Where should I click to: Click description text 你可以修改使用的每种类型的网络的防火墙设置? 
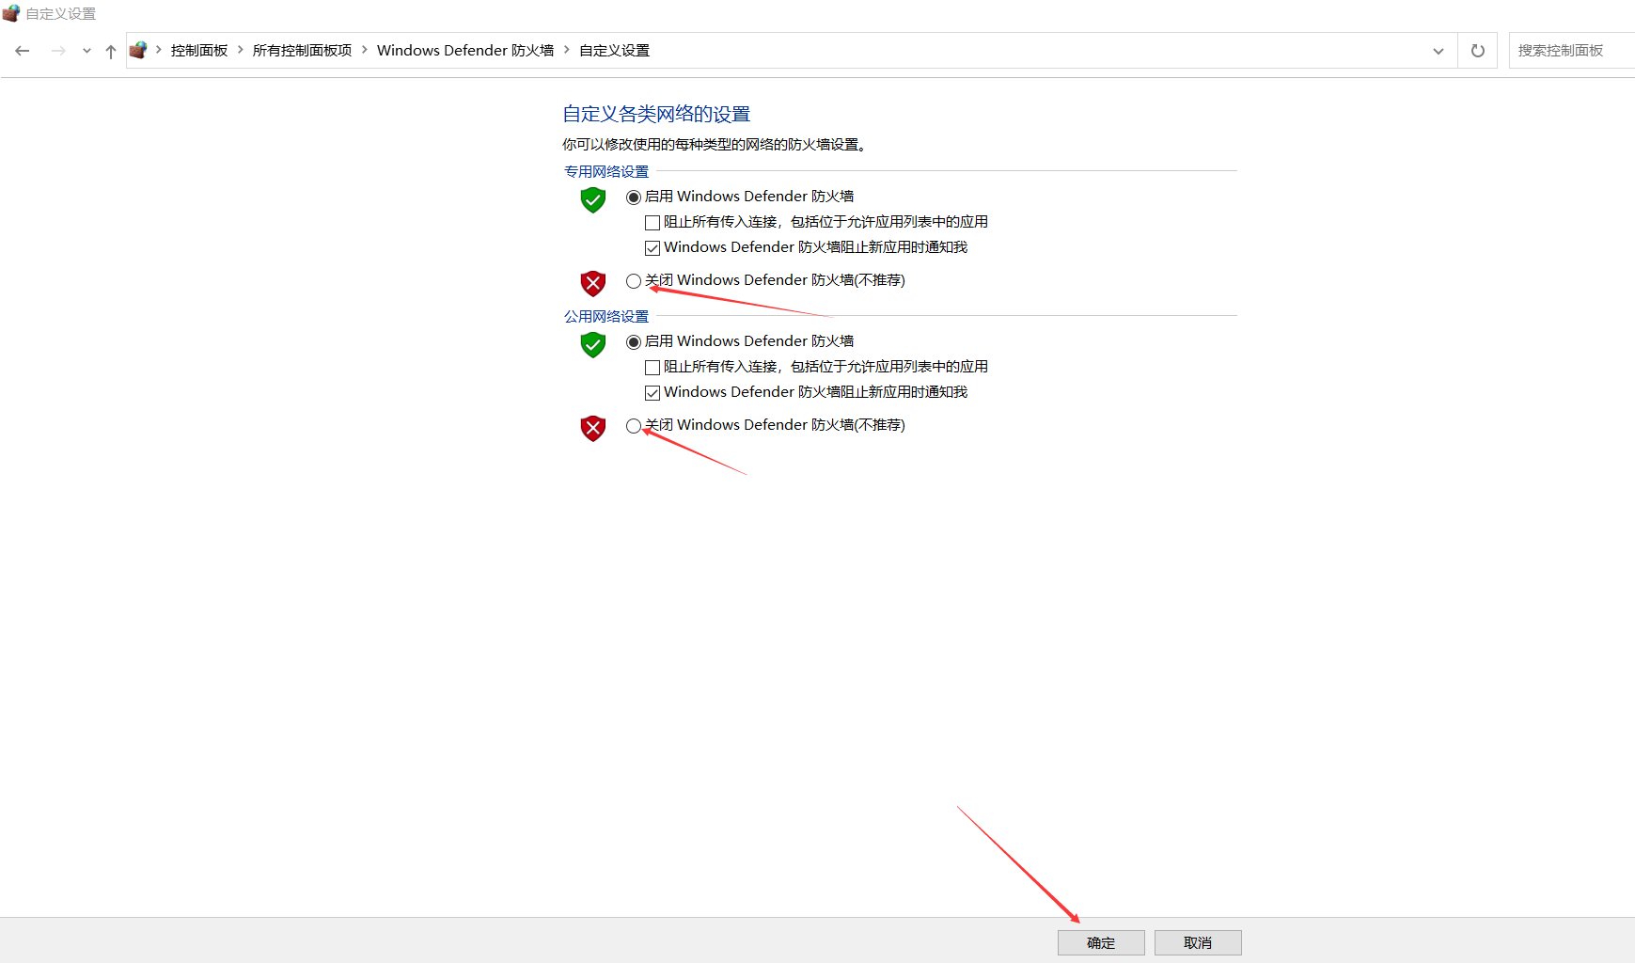point(715,144)
